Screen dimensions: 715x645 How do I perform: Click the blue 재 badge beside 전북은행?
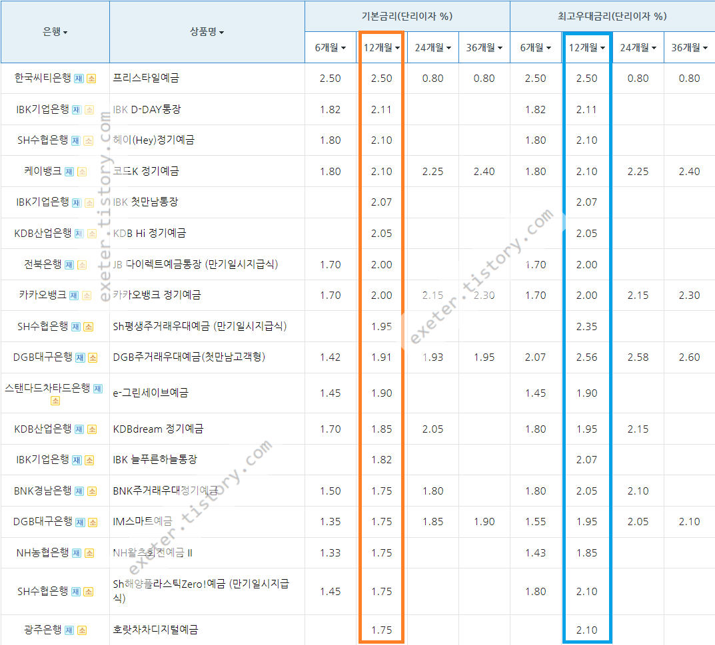point(69,265)
